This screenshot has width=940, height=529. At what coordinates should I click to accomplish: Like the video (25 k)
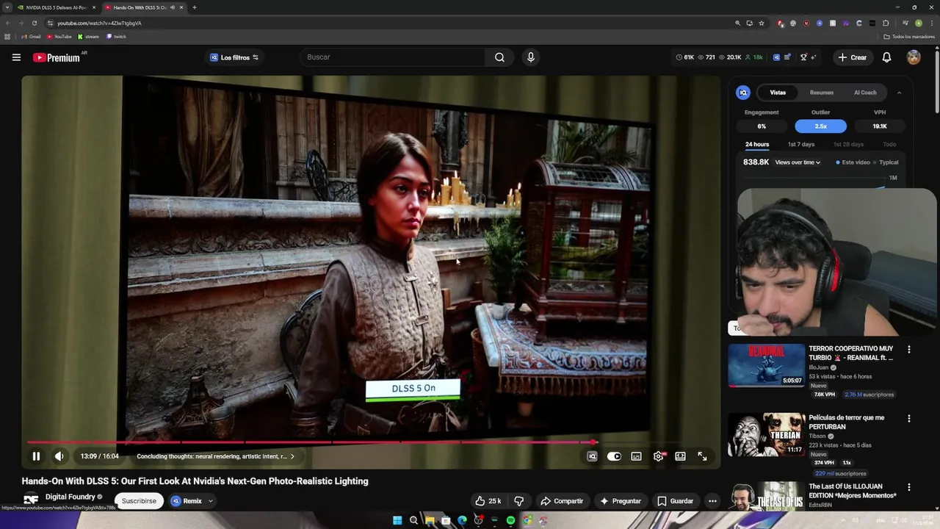[488, 501]
